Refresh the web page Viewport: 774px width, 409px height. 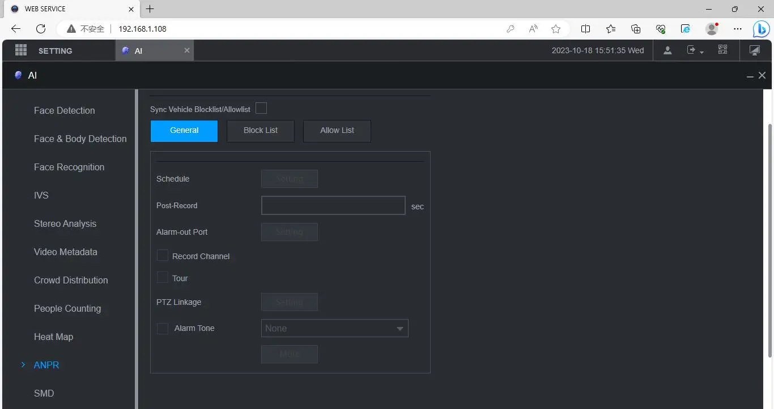click(41, 29)
